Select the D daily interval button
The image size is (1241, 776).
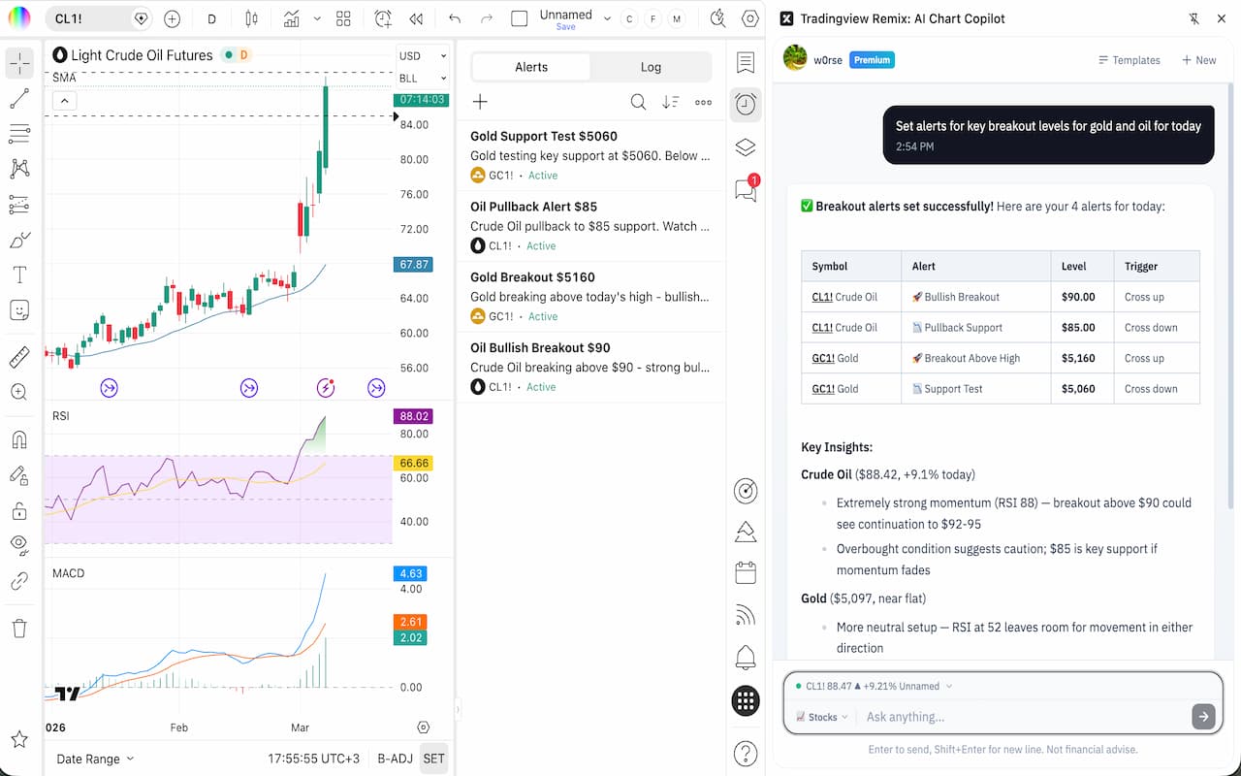(x=211, y=18)
